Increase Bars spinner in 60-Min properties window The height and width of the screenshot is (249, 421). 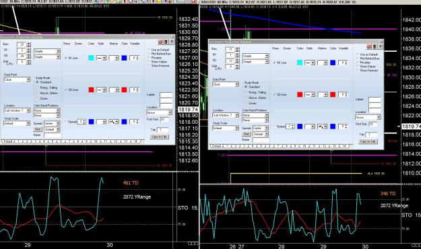pos(237,48)
